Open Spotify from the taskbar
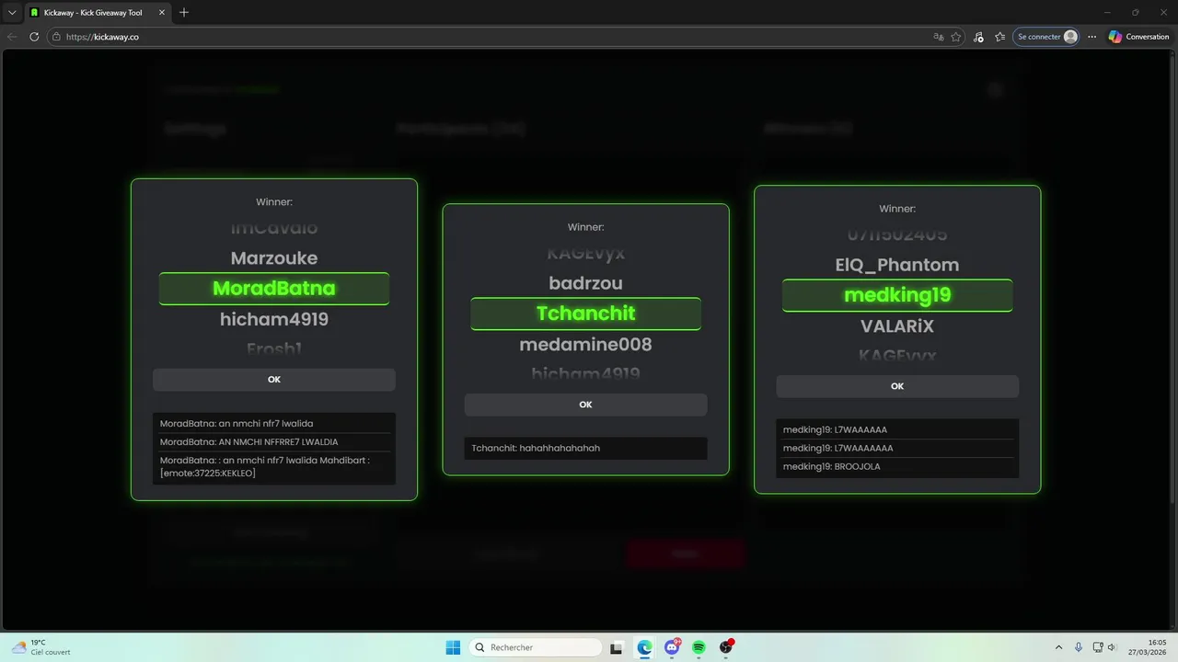The image size is (1178, 662). (x=699, y=647)
